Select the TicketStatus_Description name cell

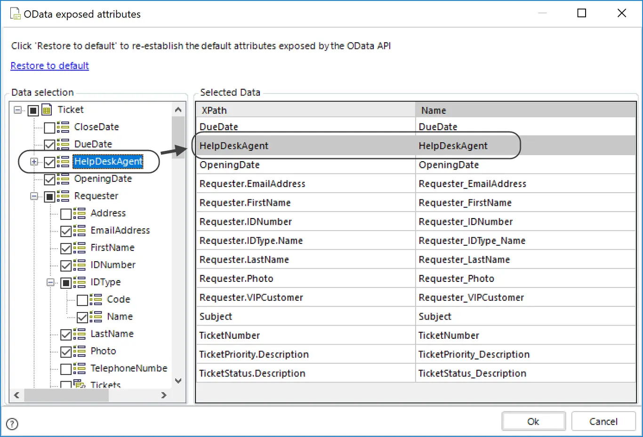coord(526,373)
